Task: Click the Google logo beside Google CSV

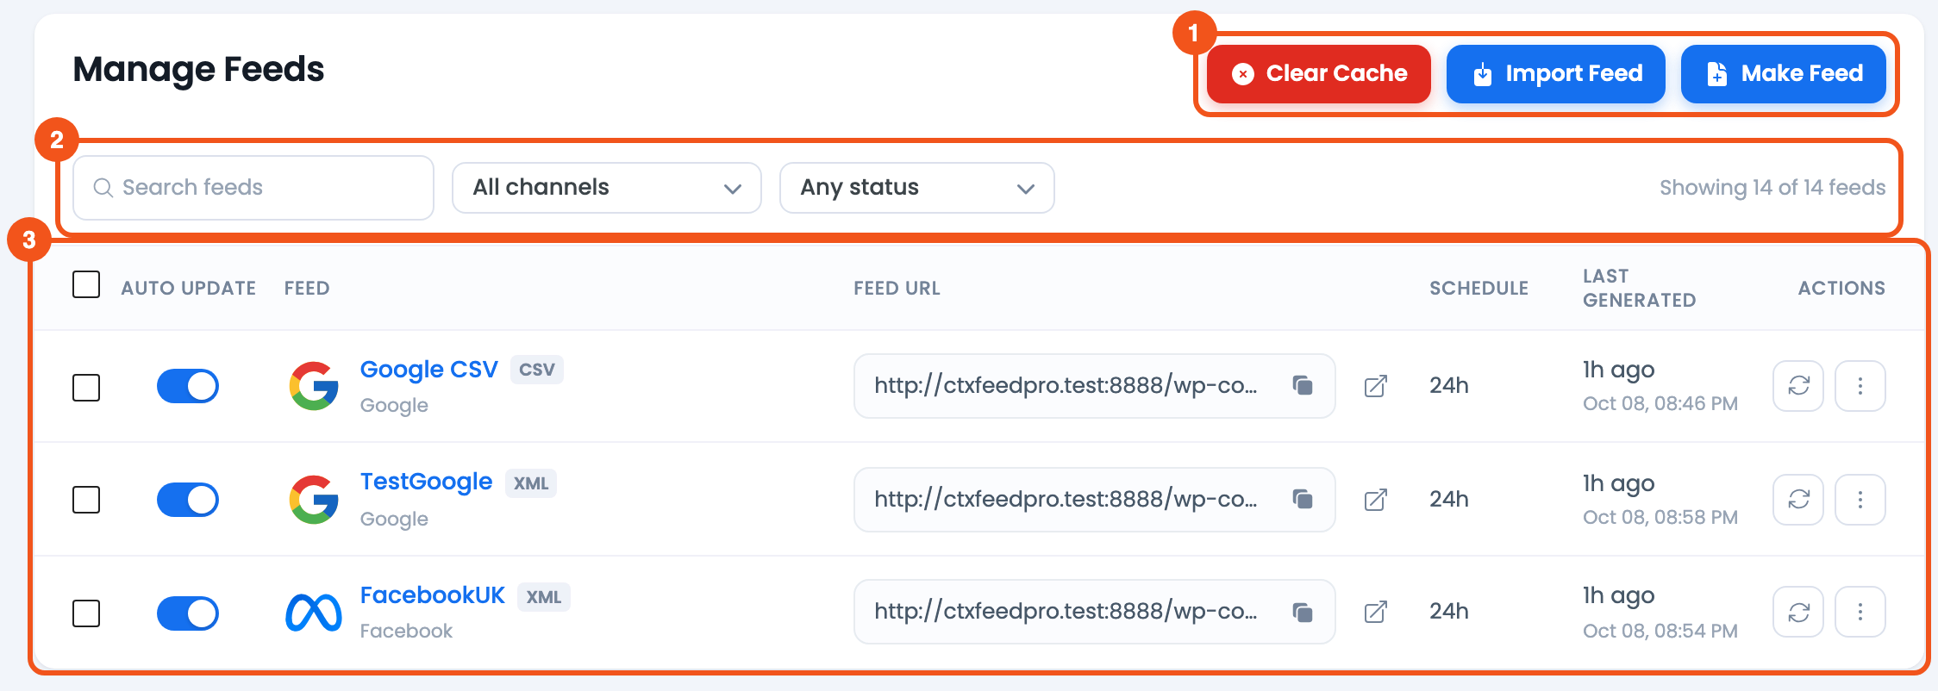Action: (x=314, y=386)
